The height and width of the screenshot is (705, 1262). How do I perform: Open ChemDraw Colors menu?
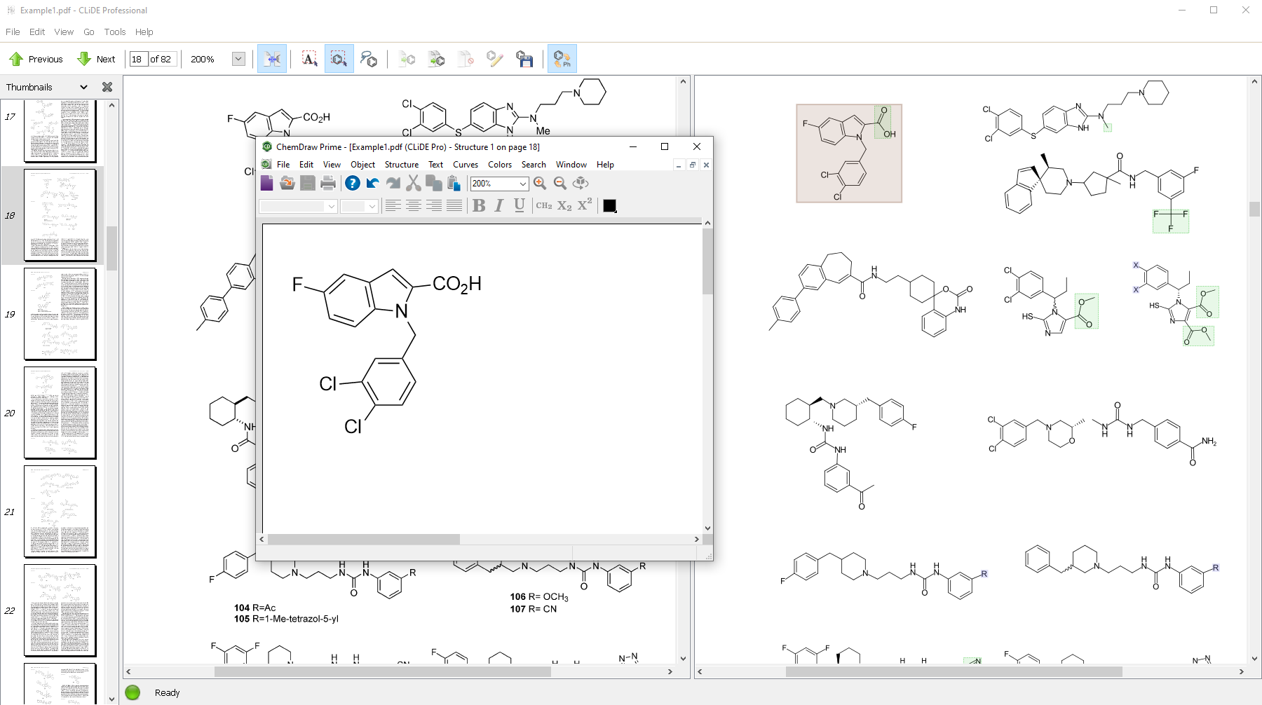point(500,165)
